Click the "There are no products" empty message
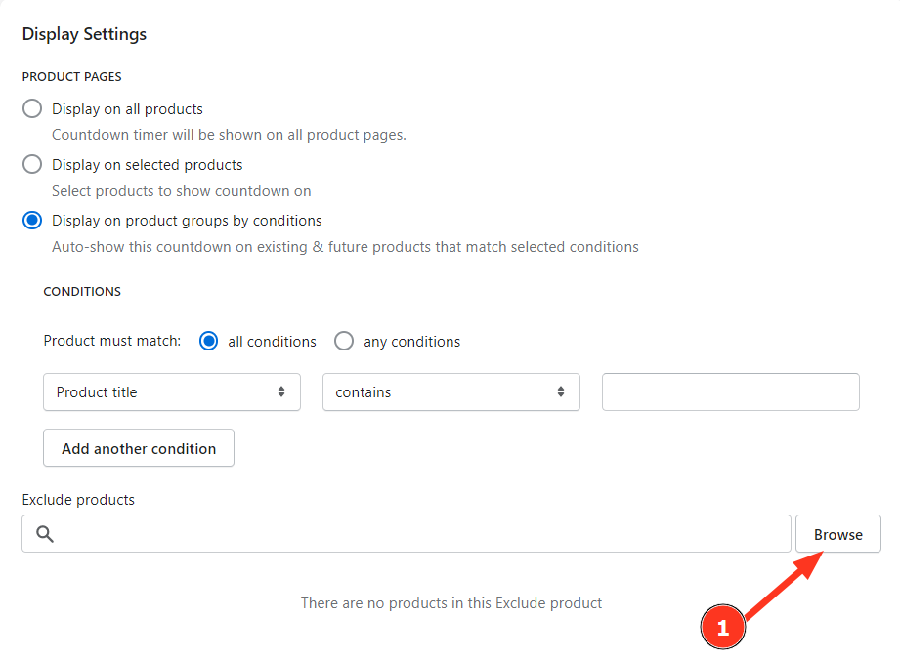 coord(450,603)
